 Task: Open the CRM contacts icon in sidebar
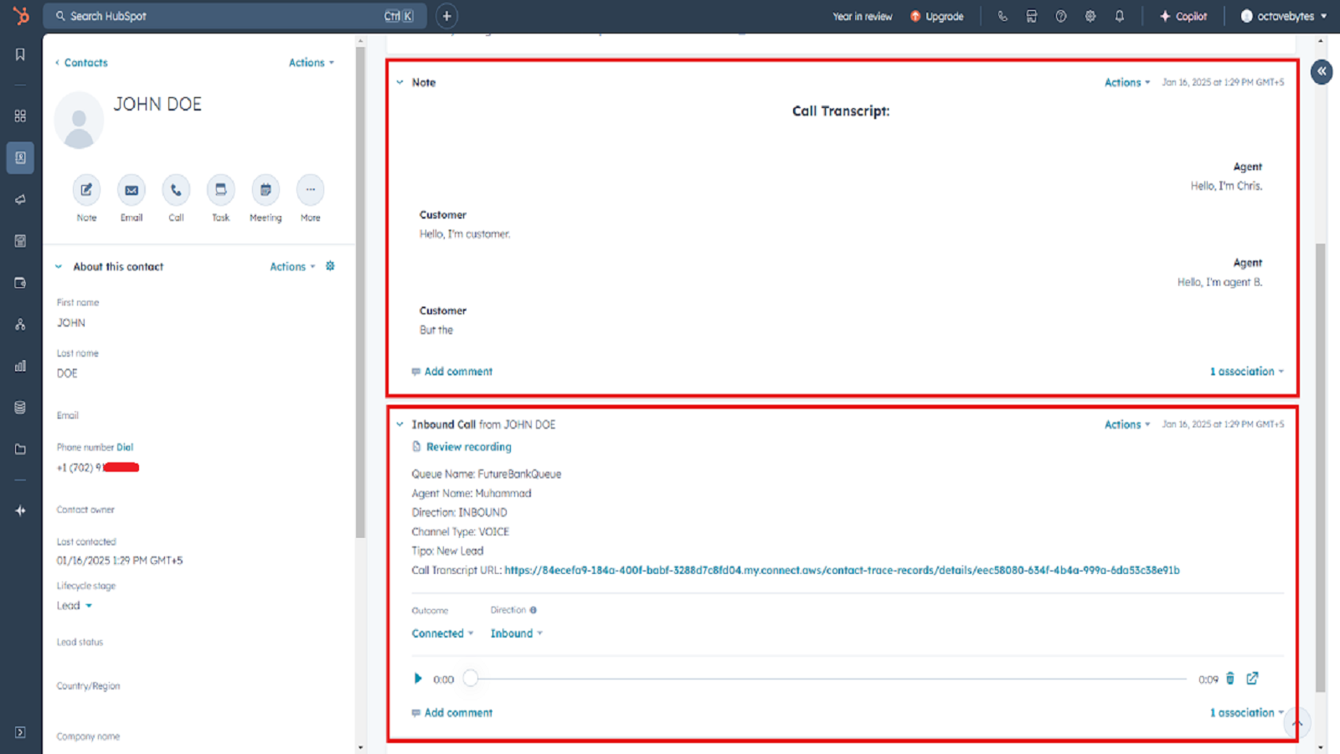click(x=19, y=158)
